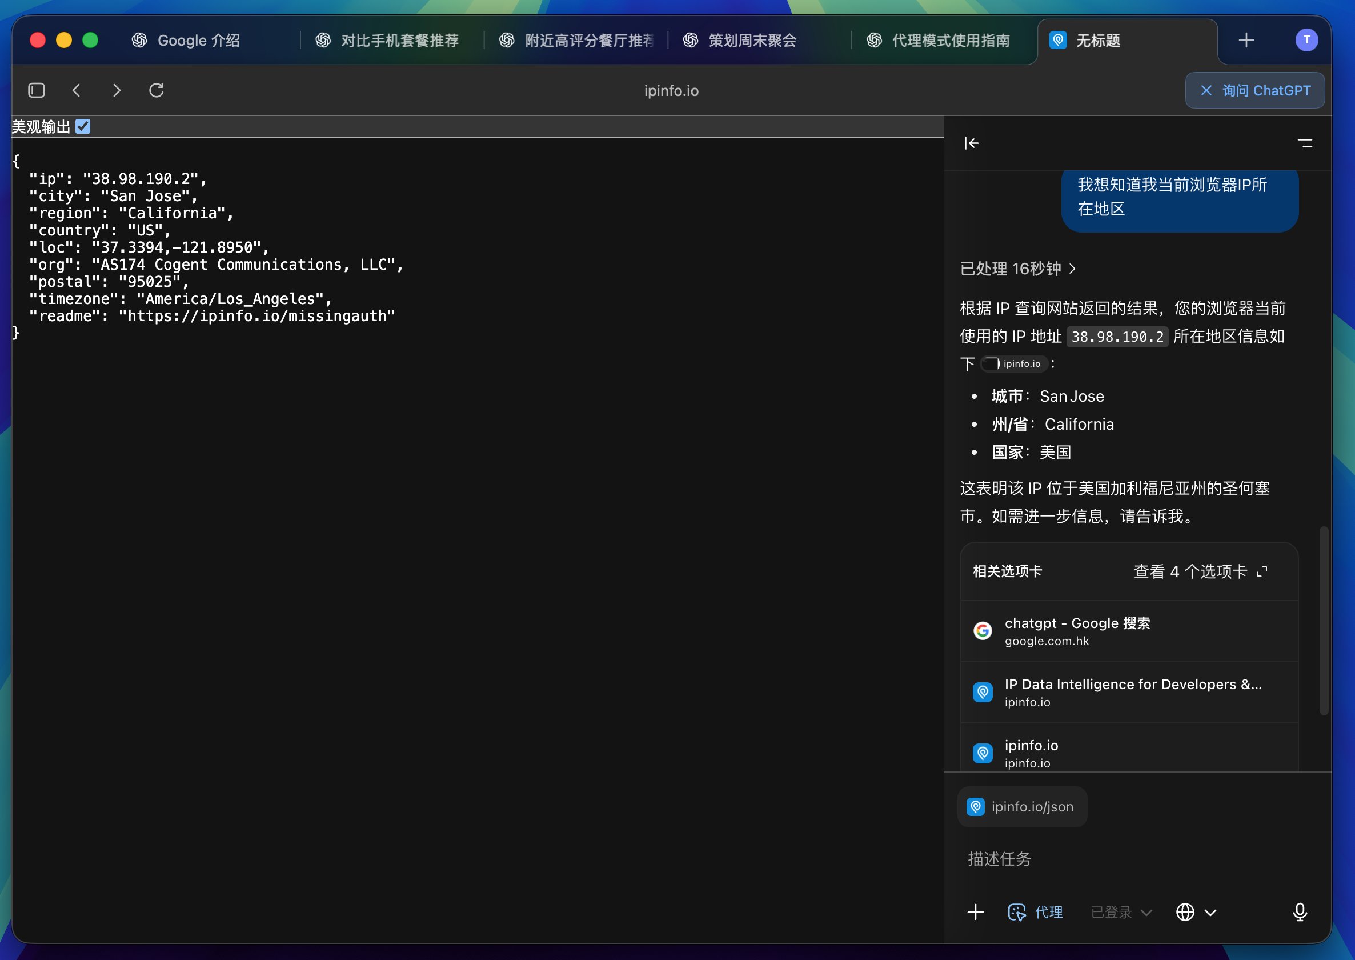
Task: Click the plus attachment icon in chat input
Action: pos(976,912)
